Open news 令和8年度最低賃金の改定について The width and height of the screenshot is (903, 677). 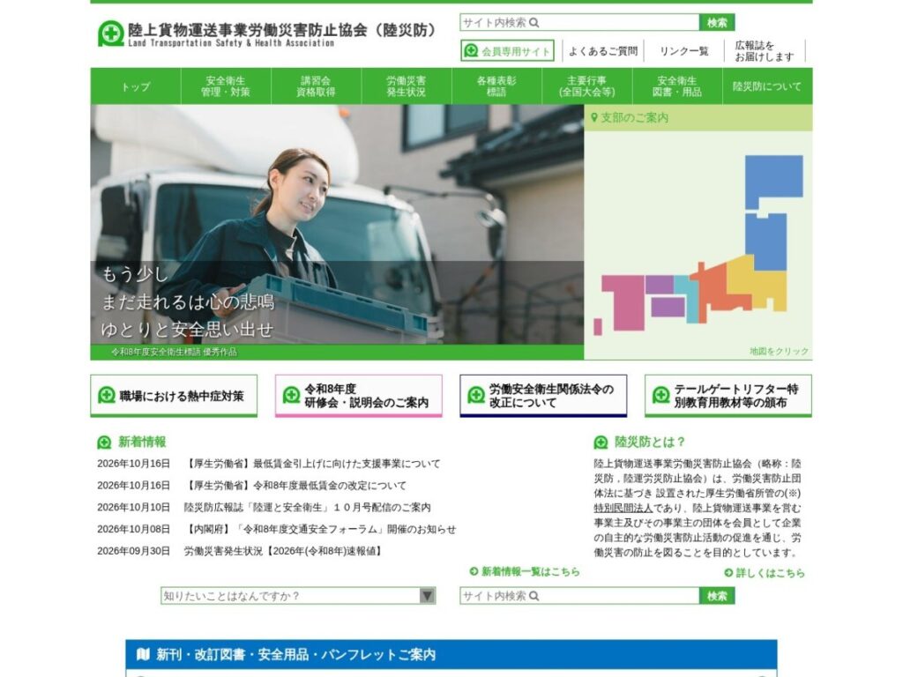pos(295,486)
